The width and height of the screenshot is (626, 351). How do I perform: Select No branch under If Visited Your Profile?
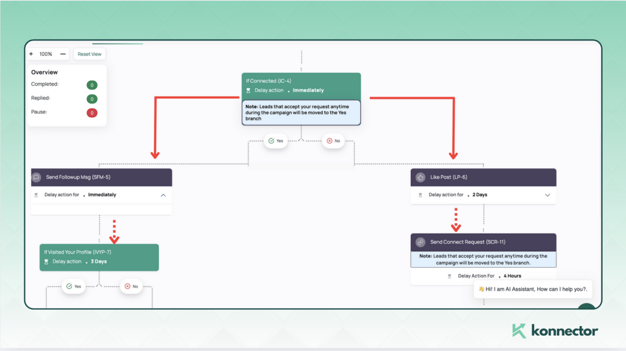click(131, 286)
